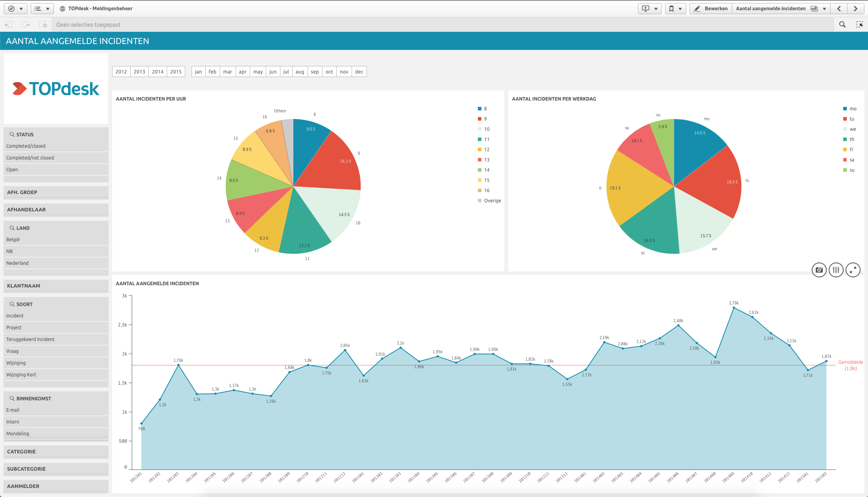
Task: Select year 2013
Action: (x=139, y=72)
